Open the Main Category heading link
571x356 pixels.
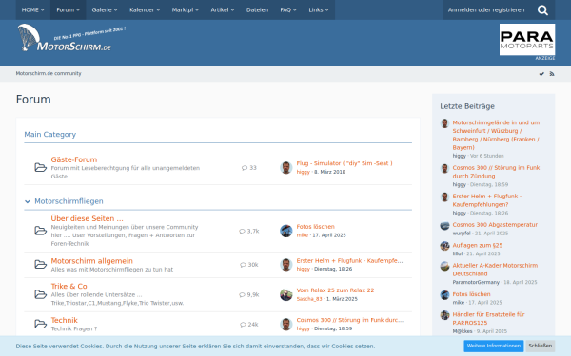(x=49, y=135)
